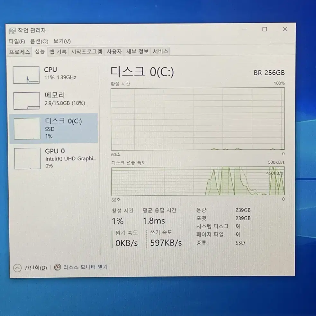Switch to the 서비스 tab
Screen dimensions: 316x316
[x=160, y=51]
